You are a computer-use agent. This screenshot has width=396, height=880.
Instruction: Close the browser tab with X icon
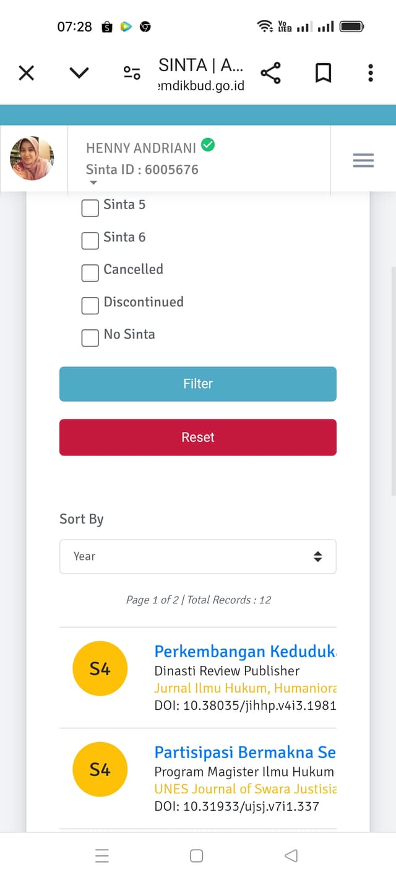(x=26, y=73)
